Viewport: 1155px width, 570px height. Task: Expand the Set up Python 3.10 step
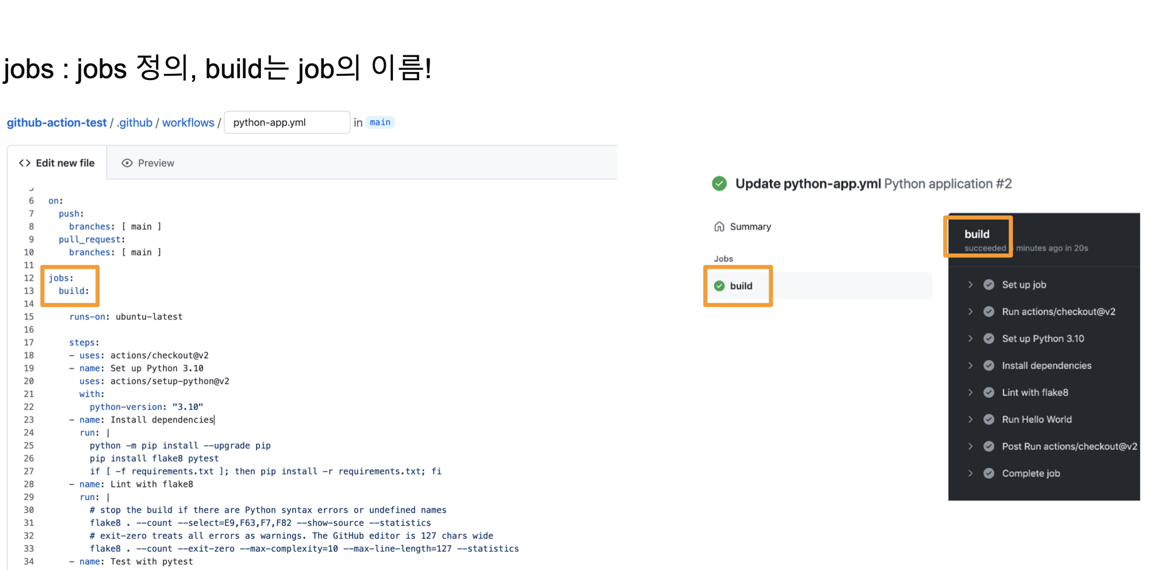click(x=970, y=338)
